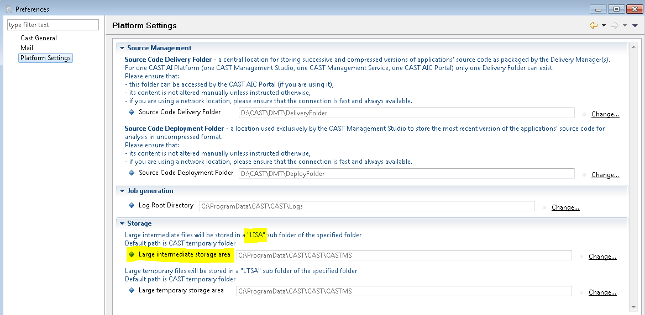Click the Source Management section title

tap(159, 48)
